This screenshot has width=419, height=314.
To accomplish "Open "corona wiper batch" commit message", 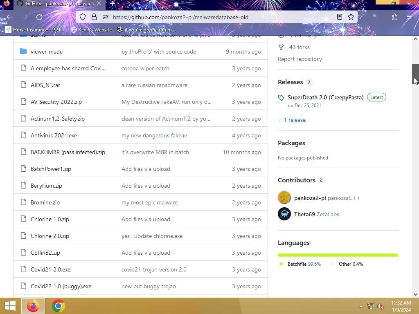I will [x=145, y=68].
